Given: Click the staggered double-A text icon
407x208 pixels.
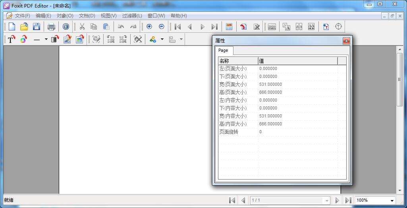Looking at the screenshot, I should coord(286,26).
